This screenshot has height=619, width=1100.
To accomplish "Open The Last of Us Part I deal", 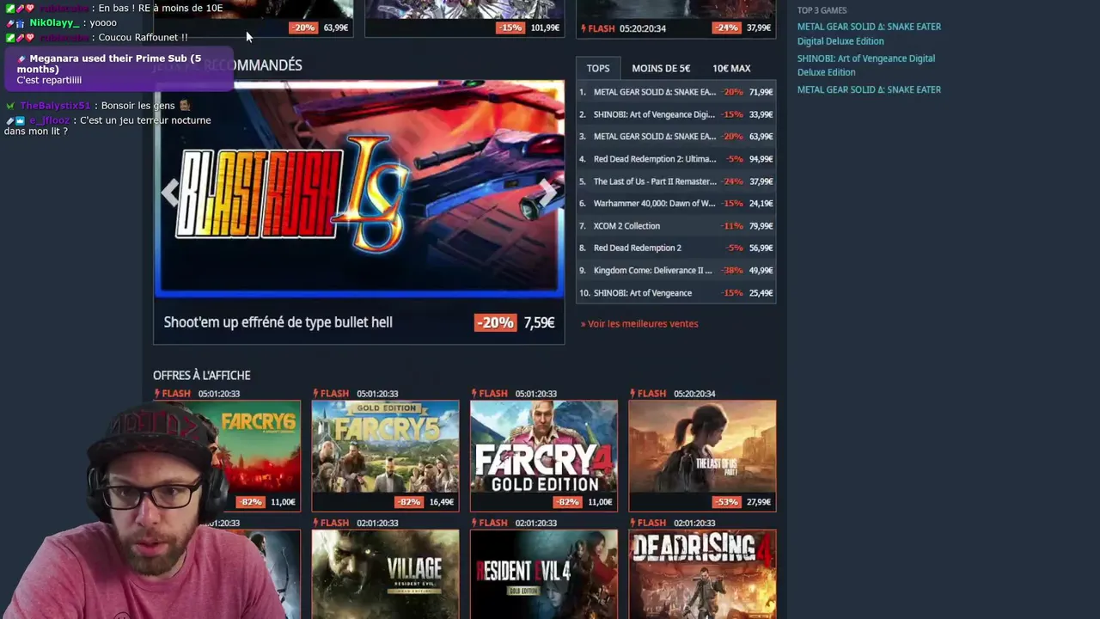I will click(x=702, y=456).
